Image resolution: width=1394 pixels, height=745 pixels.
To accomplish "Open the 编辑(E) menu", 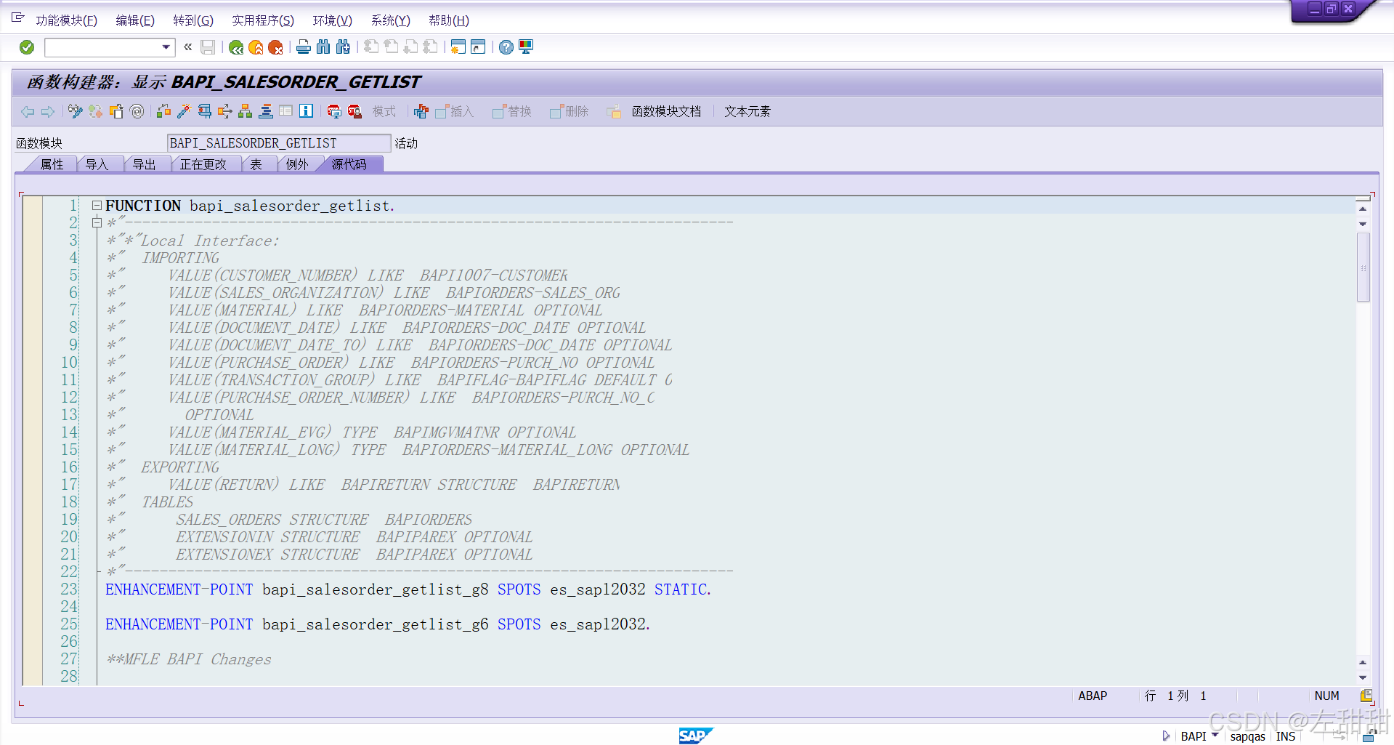I will tap(135, 20).
